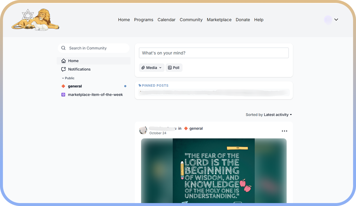Click the poster's avatar on the post
This screenshot has height=206, width=356.
click(x=143, y=130)
